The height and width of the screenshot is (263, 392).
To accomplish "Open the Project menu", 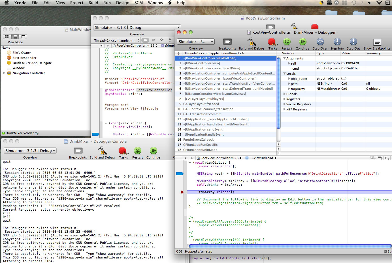I will (77, 3).
